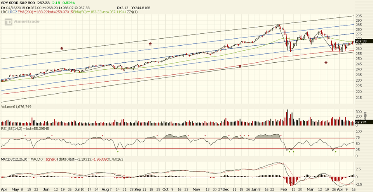Click the dark red marker above mid-September

point(150,44)
